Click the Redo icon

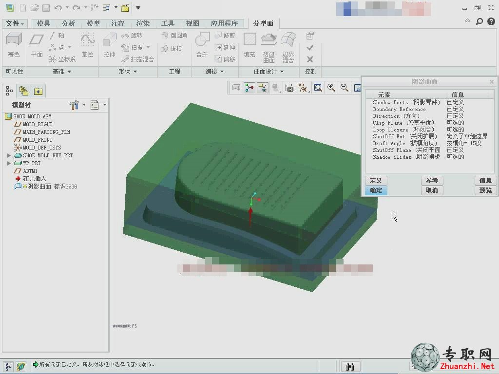pyautogui.click(x=76, y=8)
